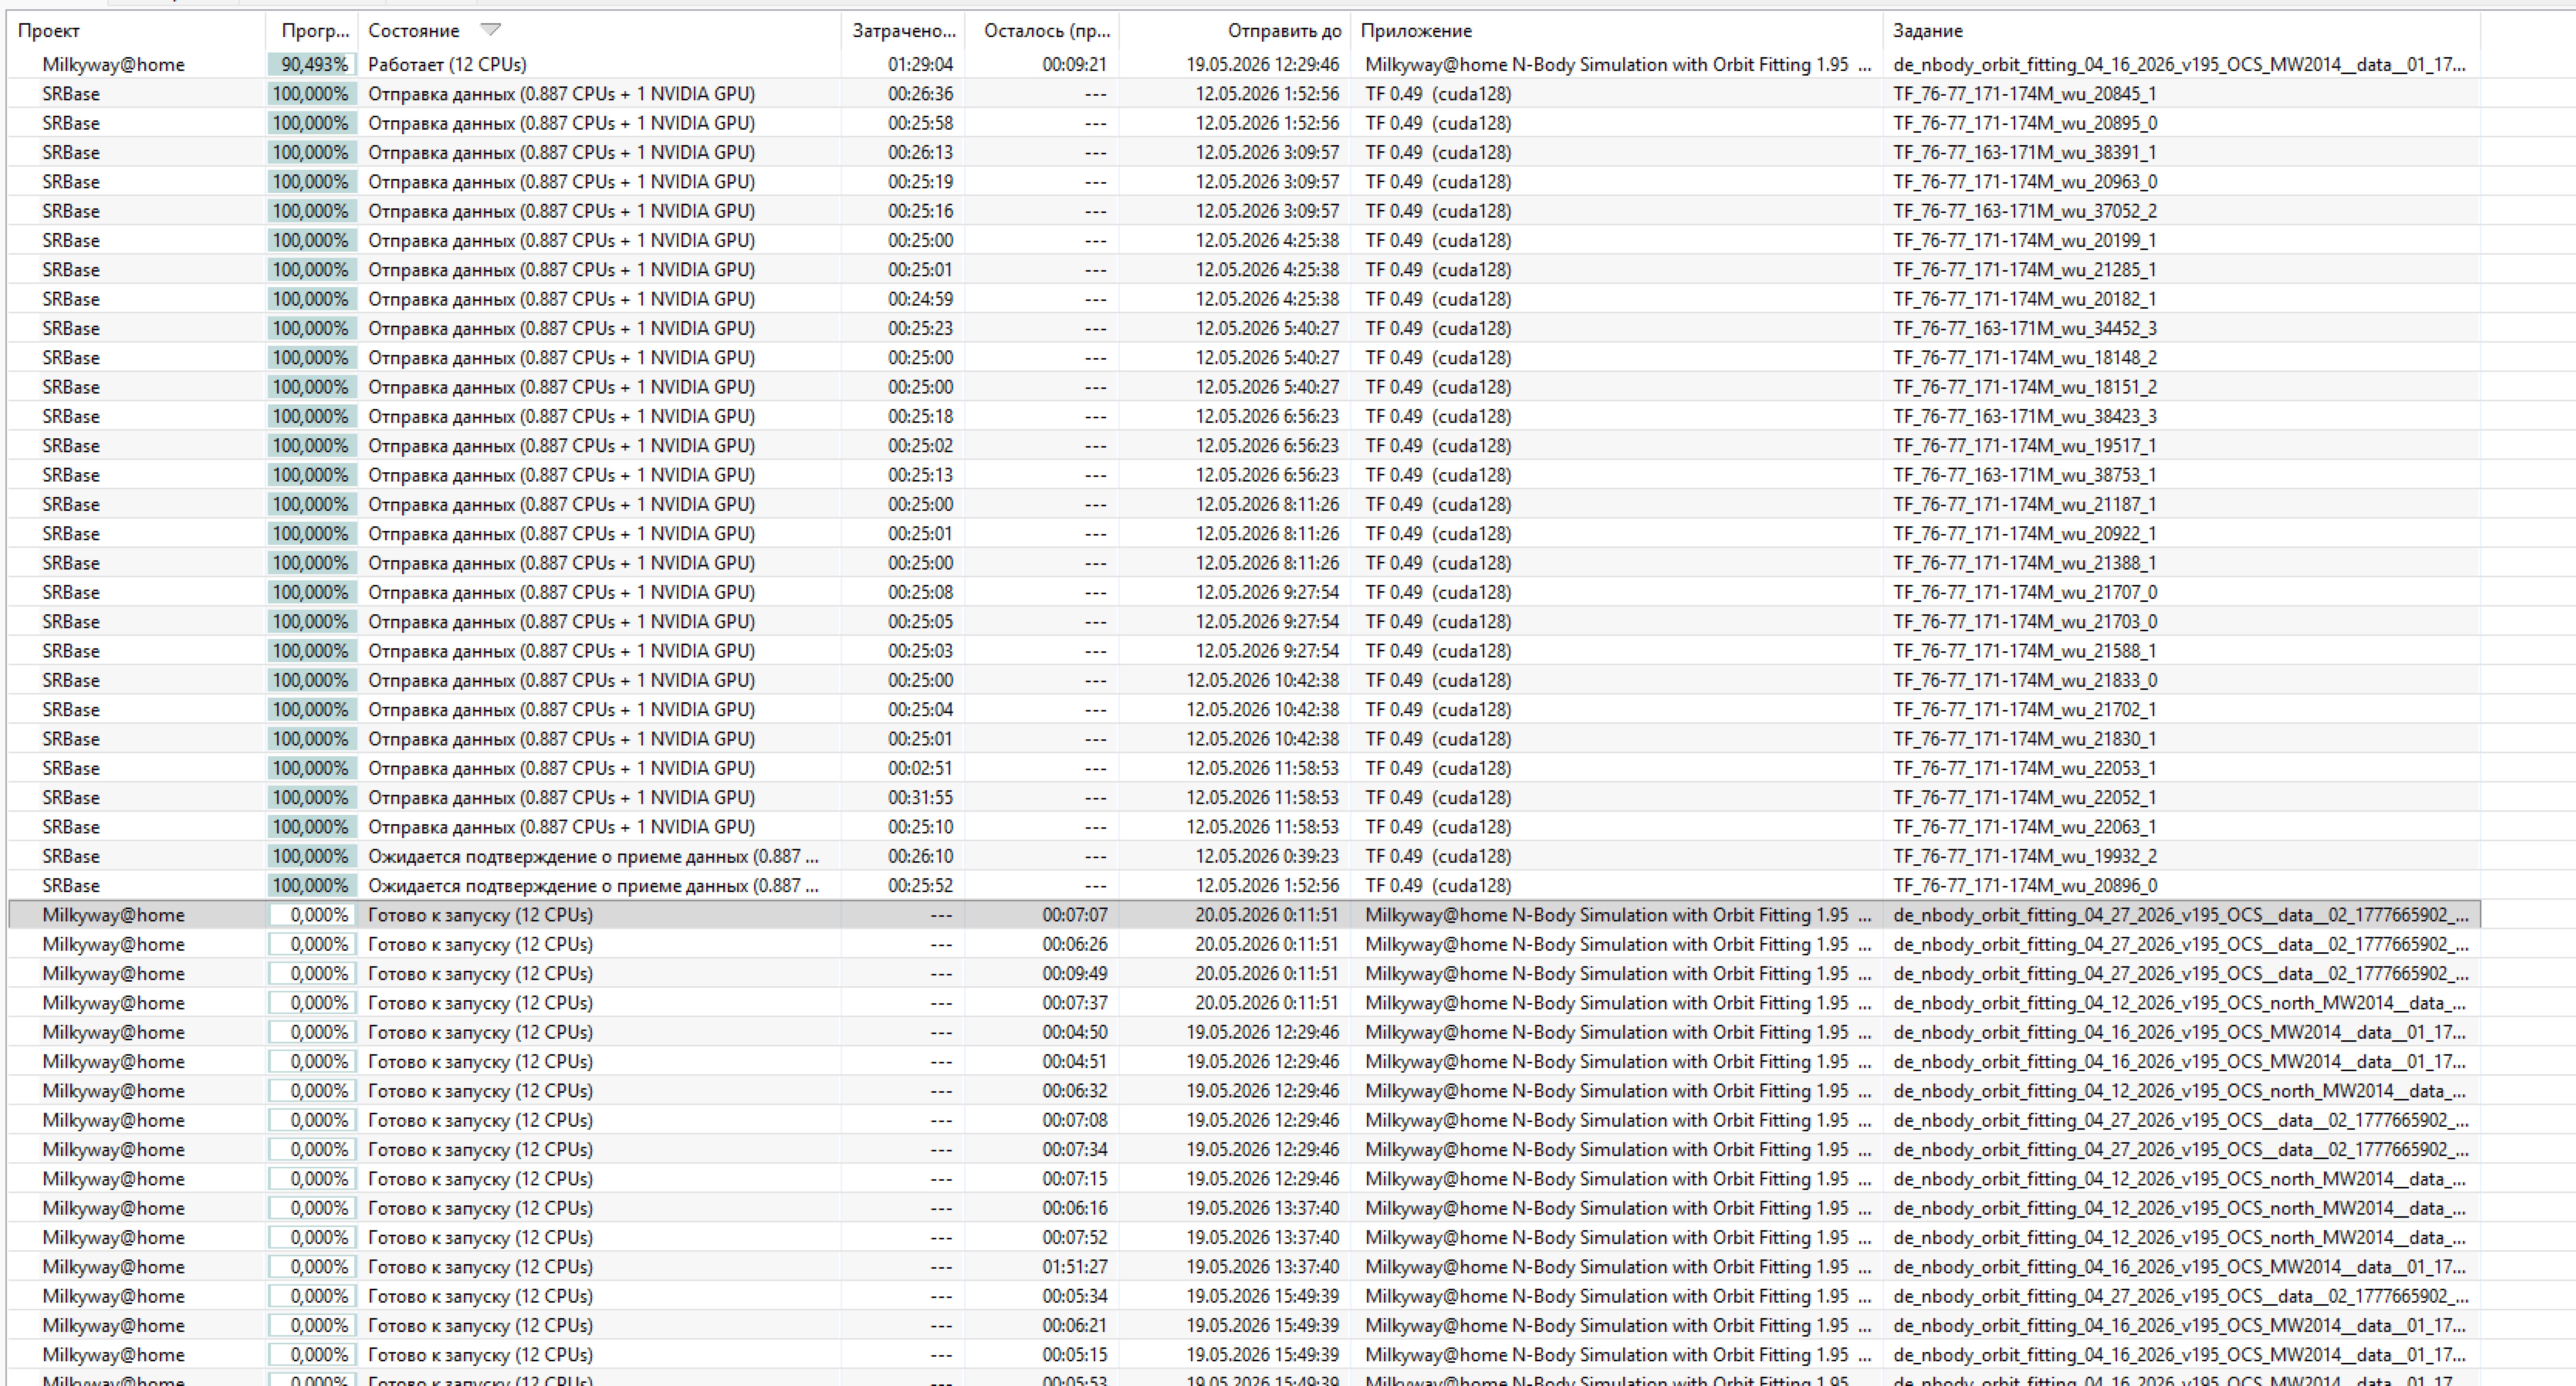2576x1386 pixels.
Task: Sort by the Осталось (пр... column header
Action: click(1047, 31)
